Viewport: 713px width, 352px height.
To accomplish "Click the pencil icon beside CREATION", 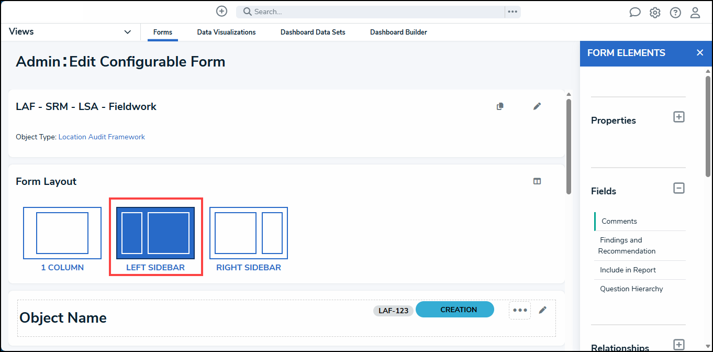I will tap(543, 310).
